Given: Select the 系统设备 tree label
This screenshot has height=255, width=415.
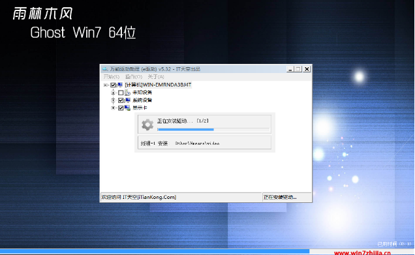Looking at the screenshot, I should pyautogui.click(x=142, y=100).
